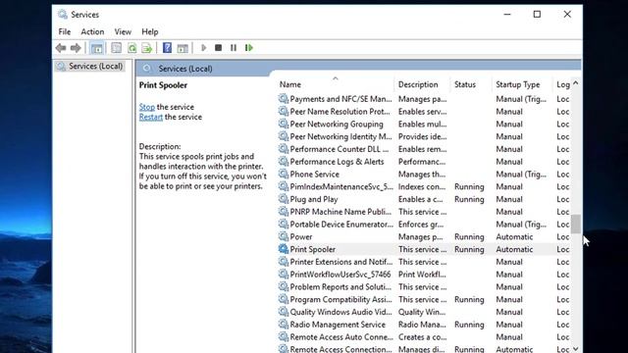The height and width of the screenshot is (353, 628).
Task: Click the Refresh toolbar icon
Action: 131,48
